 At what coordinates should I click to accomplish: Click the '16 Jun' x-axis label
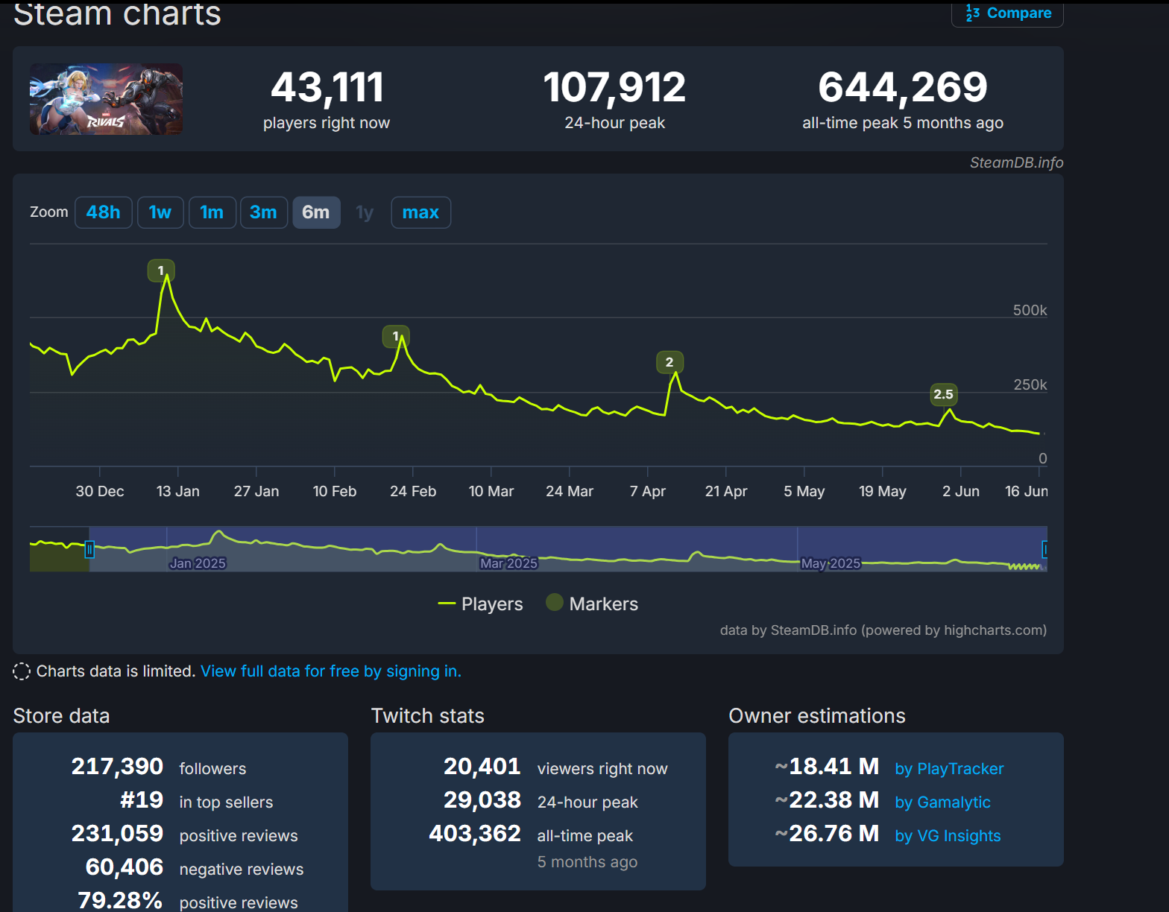(1026, 492)
